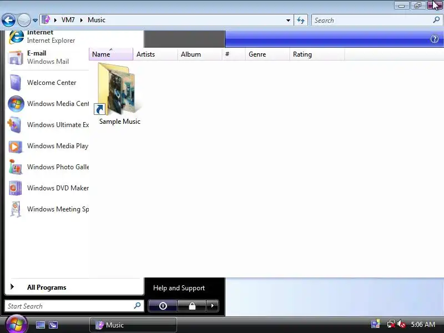The width and height of the screenshot is (444, 333).
Task: Go back with the Back arrow button
Action: [x=8, y=20]
